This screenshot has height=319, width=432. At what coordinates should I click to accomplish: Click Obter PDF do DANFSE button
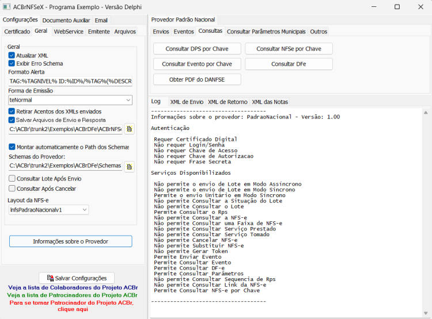[x=197, y=79]
